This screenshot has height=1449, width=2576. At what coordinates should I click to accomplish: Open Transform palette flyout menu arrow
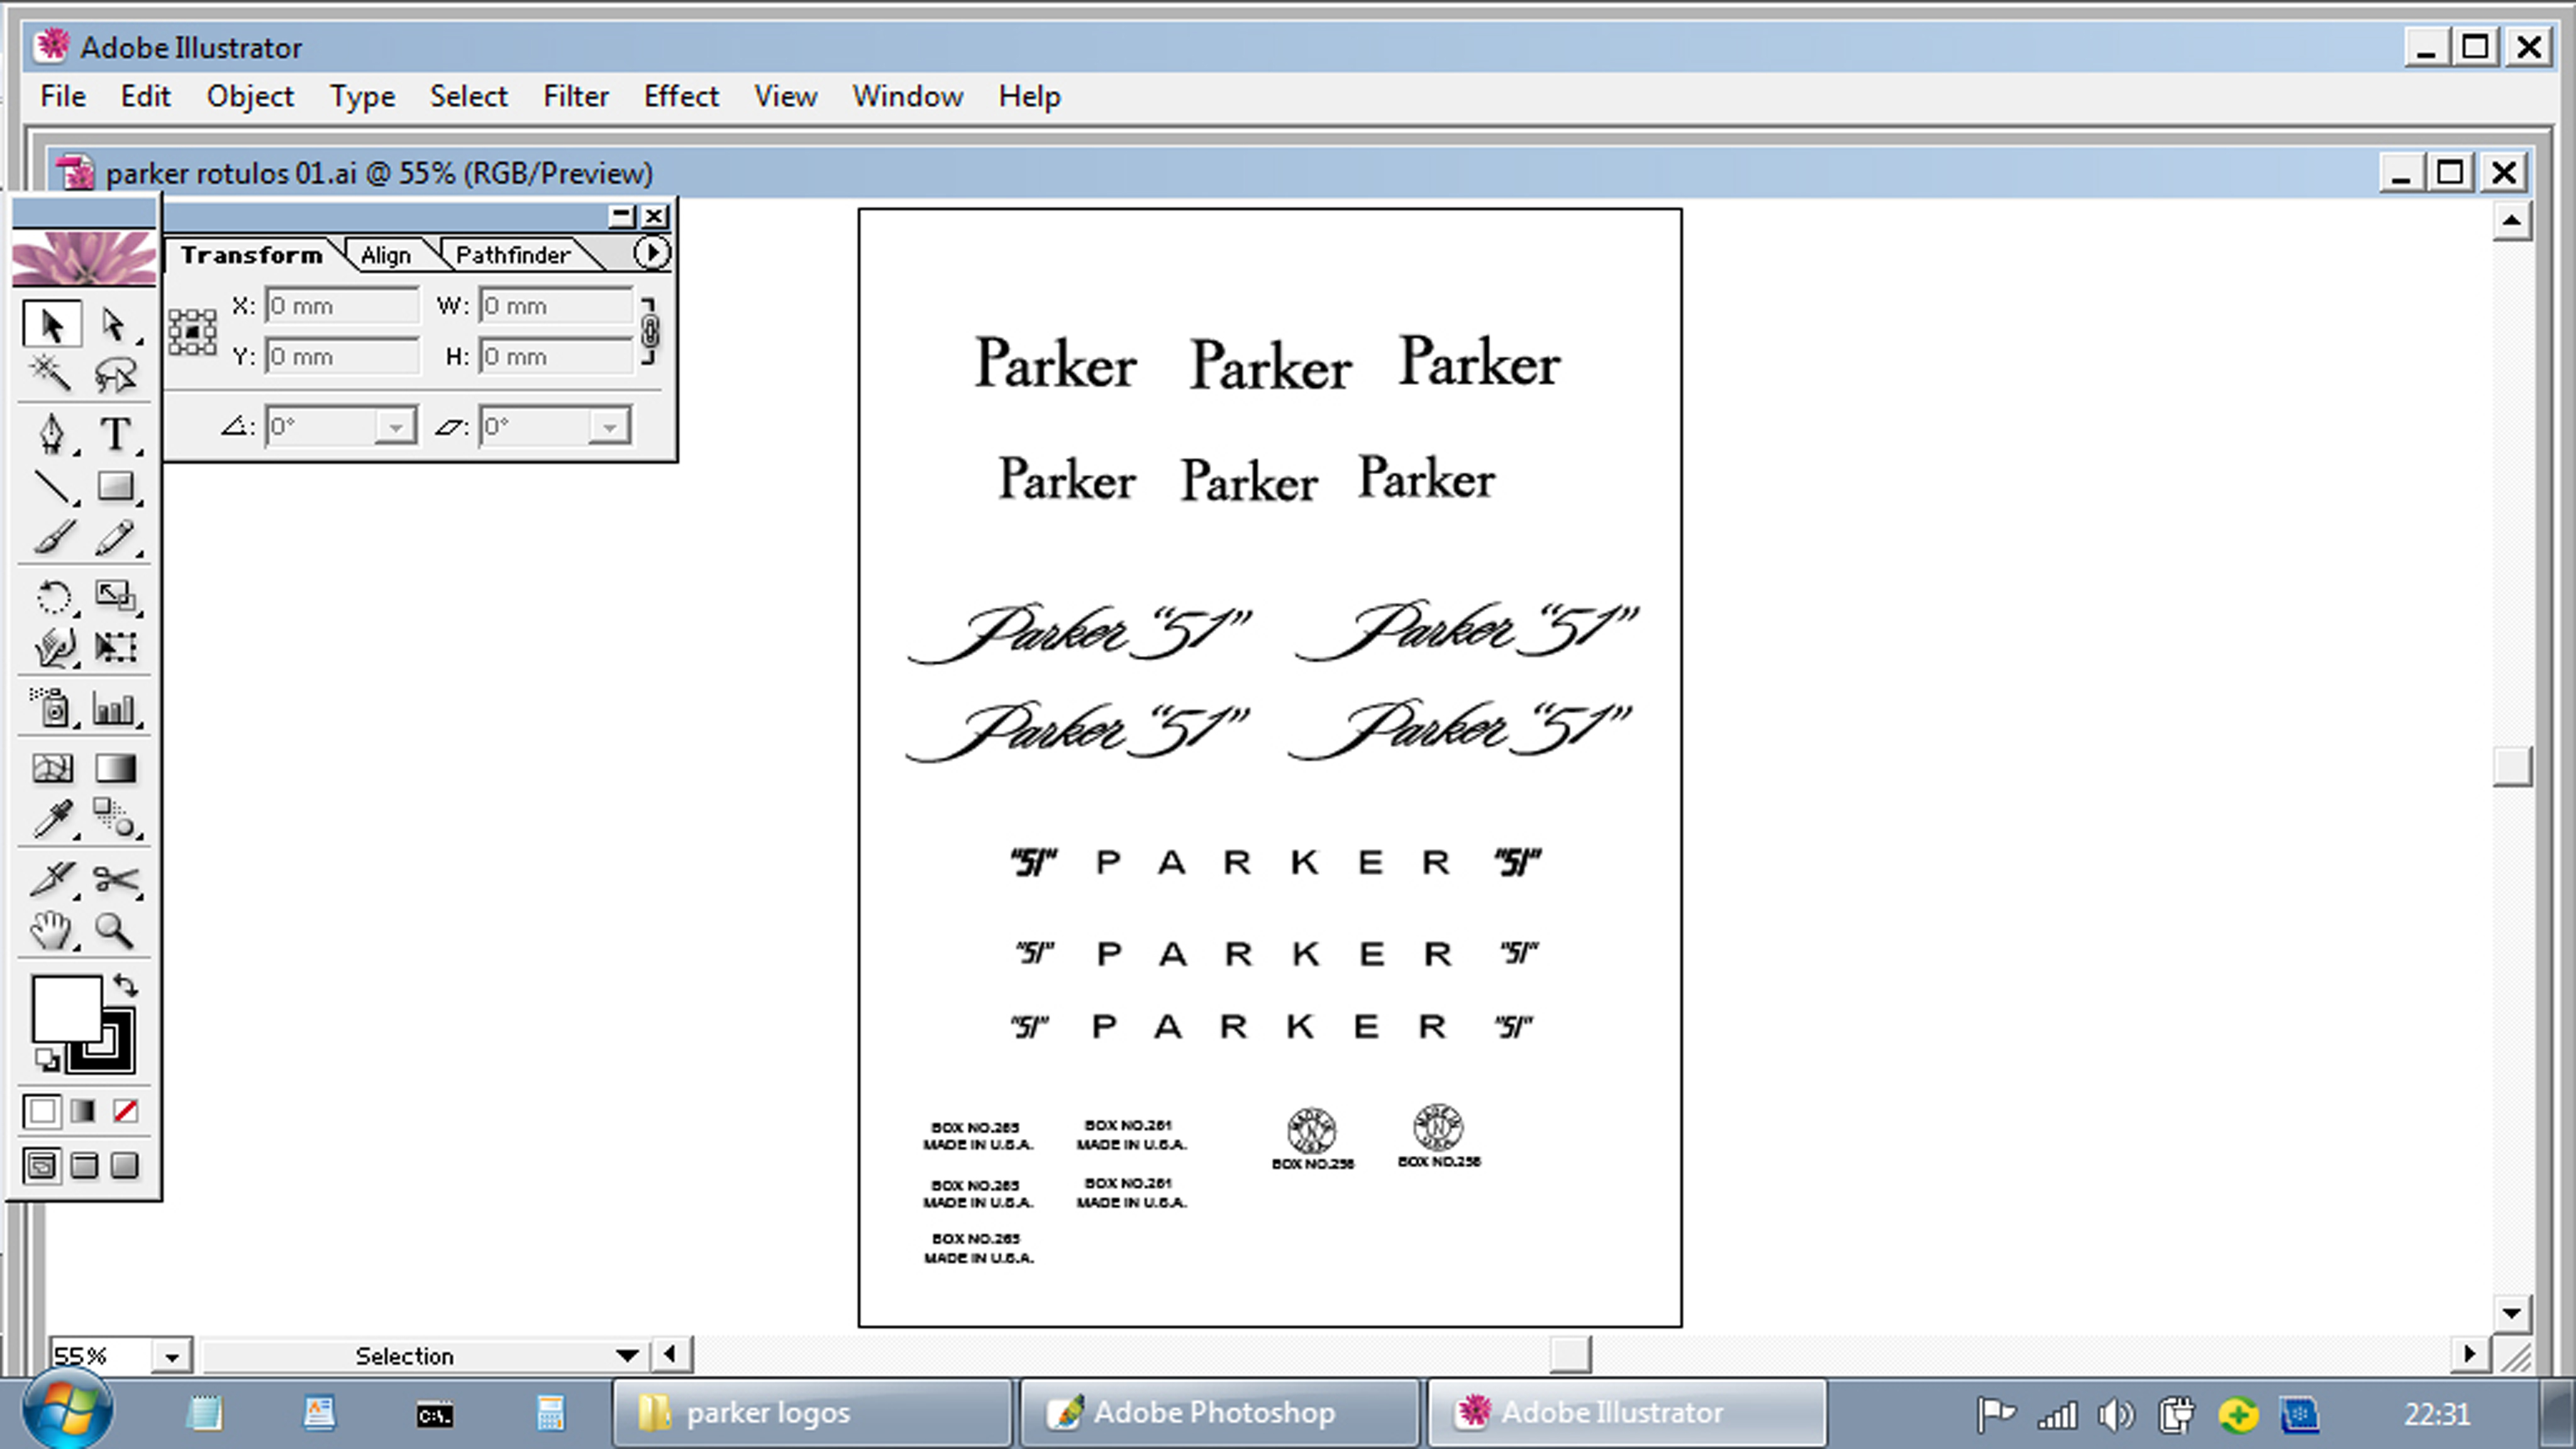pos(651,253)
